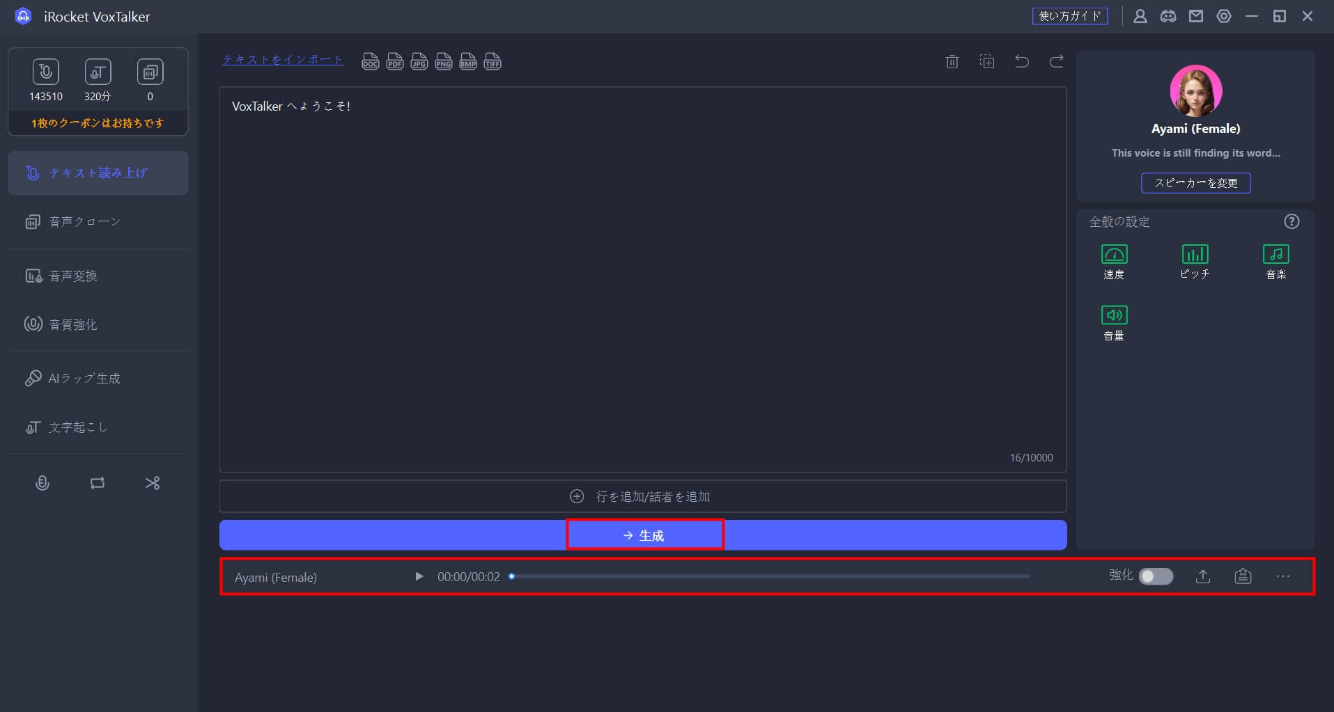Screen dimensions: 1334x712
Task: Undo the last edit
Action: [1022, 61]
